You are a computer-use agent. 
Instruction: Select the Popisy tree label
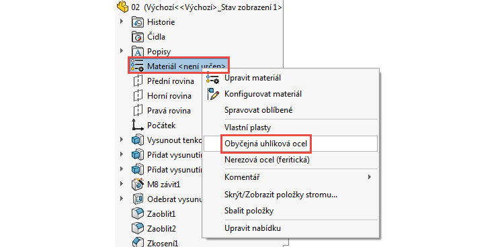click(x=159, y=52)
